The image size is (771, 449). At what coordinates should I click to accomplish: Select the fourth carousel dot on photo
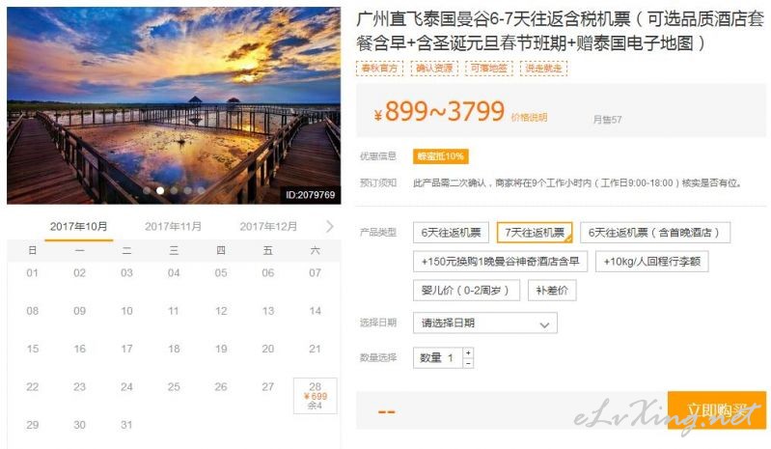click(187, 190)
